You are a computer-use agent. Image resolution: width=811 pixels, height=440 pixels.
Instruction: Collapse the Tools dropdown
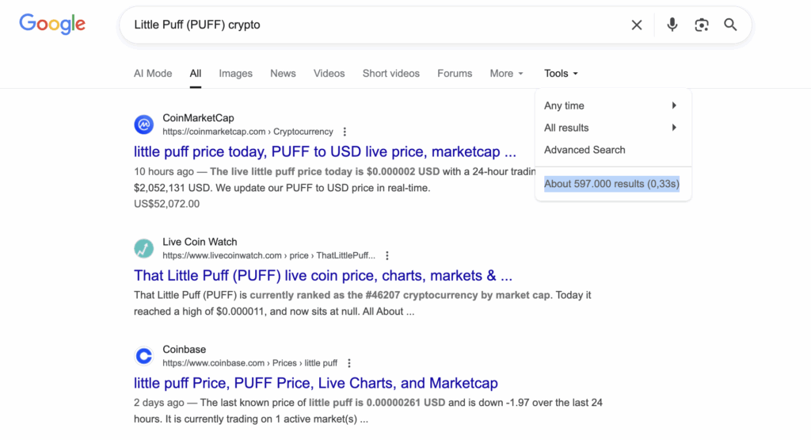[561, 74]
